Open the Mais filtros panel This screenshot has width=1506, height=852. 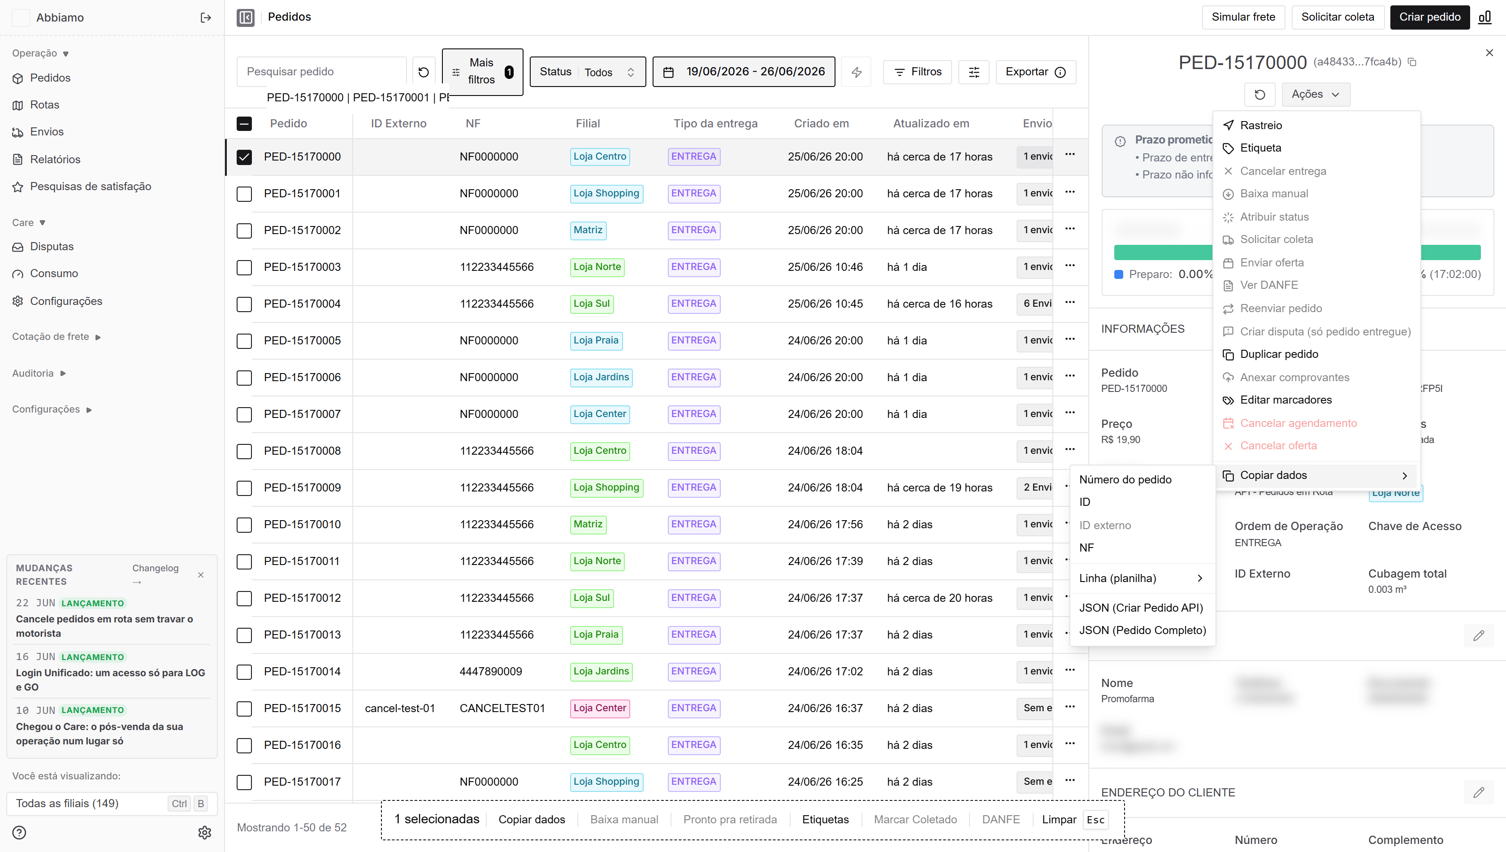(482, 72)
